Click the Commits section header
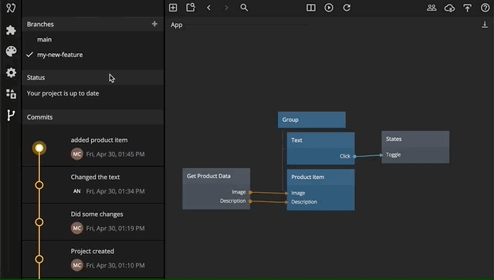 pos(93,117)
